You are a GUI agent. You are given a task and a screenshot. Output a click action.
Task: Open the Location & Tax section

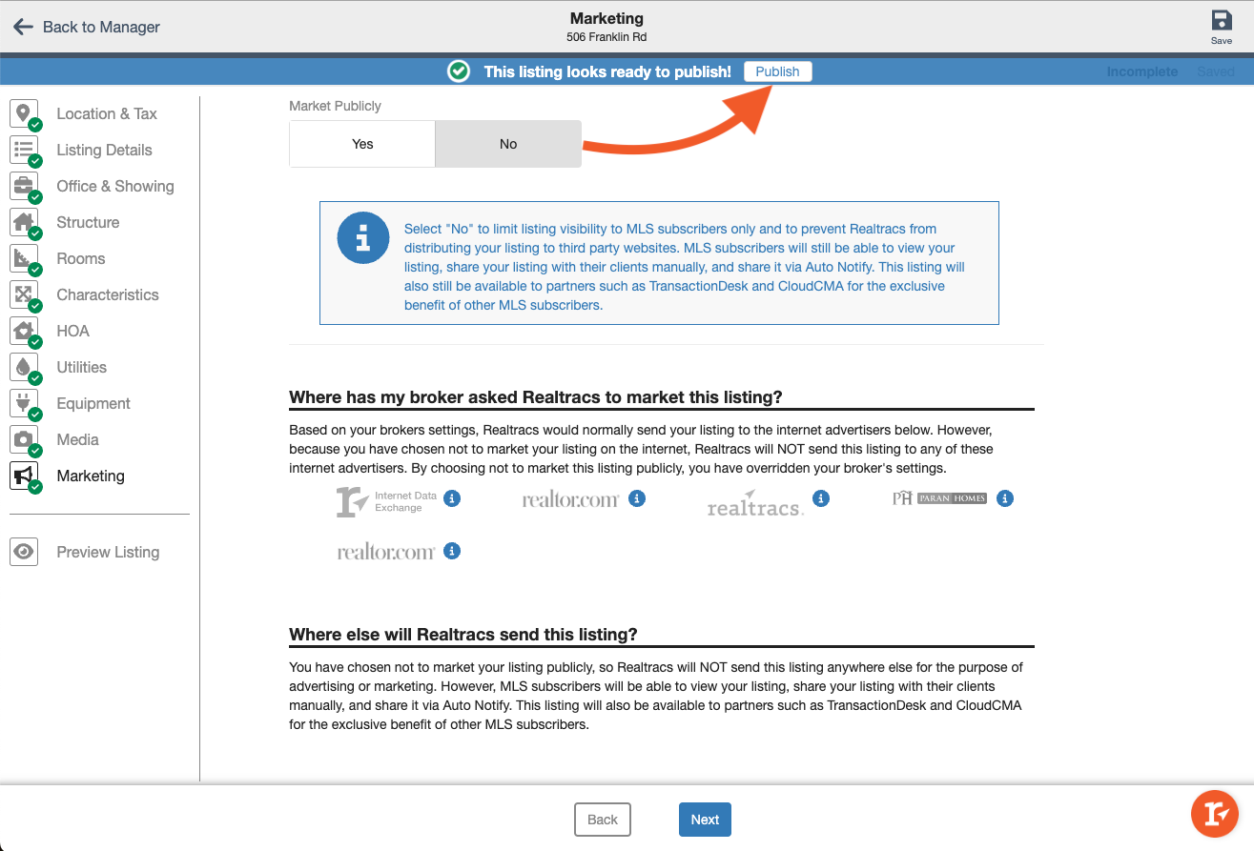point(106,113)
